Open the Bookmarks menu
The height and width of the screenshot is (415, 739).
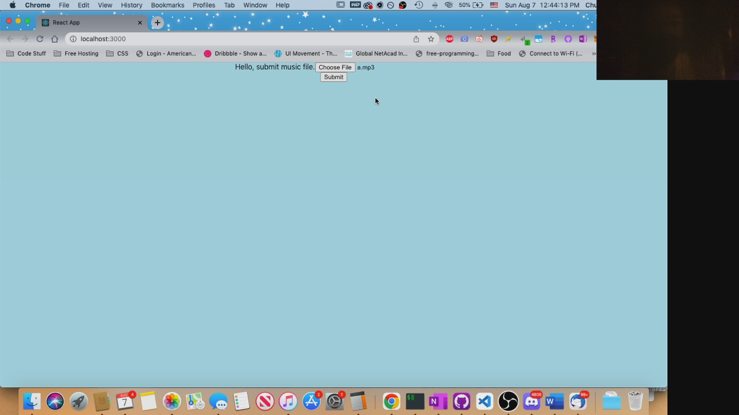point(167,5)
